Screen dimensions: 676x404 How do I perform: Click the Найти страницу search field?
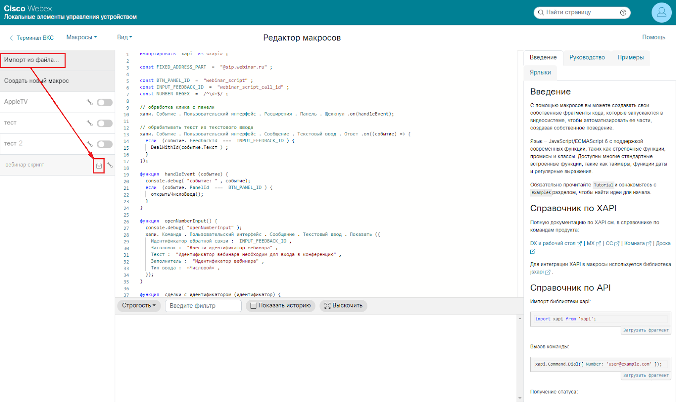[x=582, y=13]
